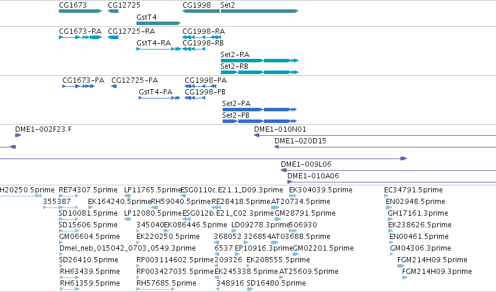
Task: Select the CG1673-PA protein glyph
Action: (79, 86)
